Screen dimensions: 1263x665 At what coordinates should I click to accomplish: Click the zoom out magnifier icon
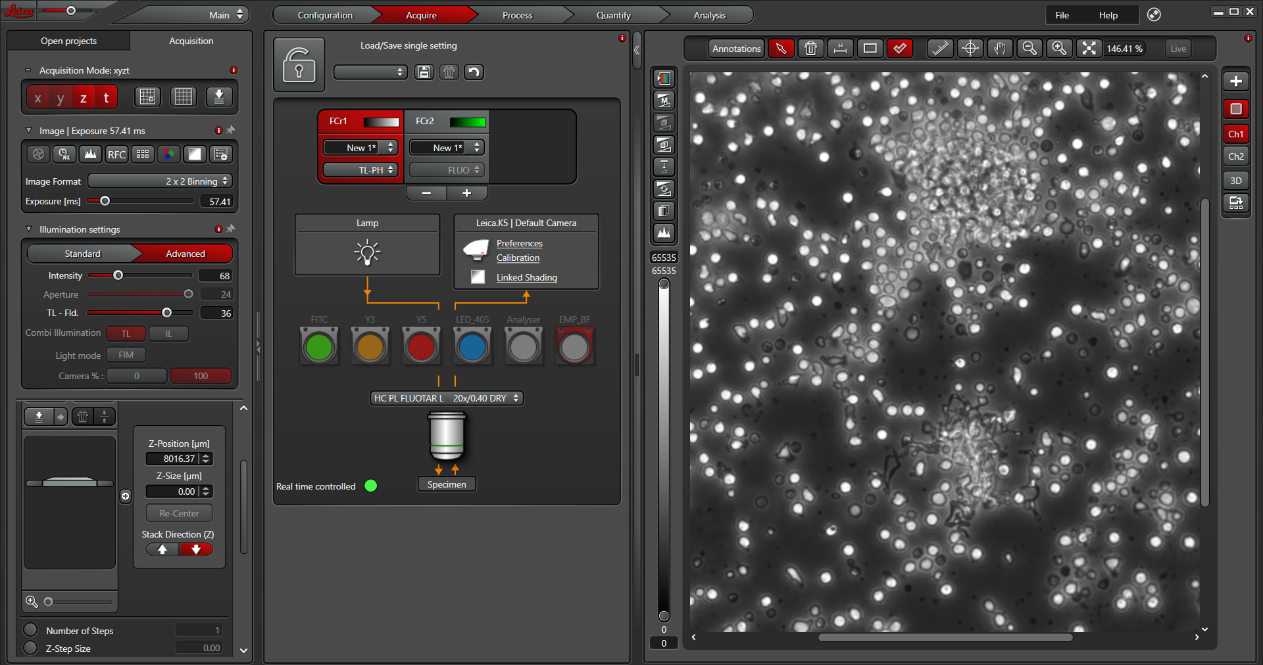click(1029, 49)
